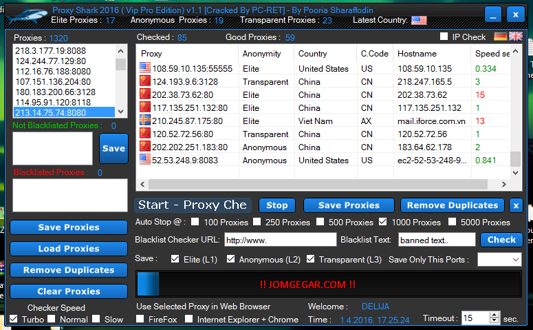Click the Start - Proxy Checker button
The height and width of the screenshot is (330, 533).
tap(193, 205)
